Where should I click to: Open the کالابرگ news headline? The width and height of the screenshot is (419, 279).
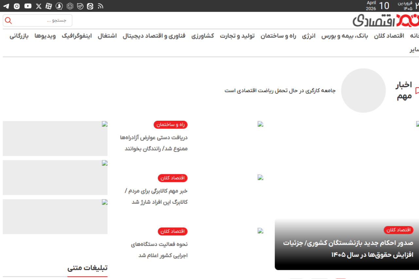pyautogui.click(x=156, y=196)
